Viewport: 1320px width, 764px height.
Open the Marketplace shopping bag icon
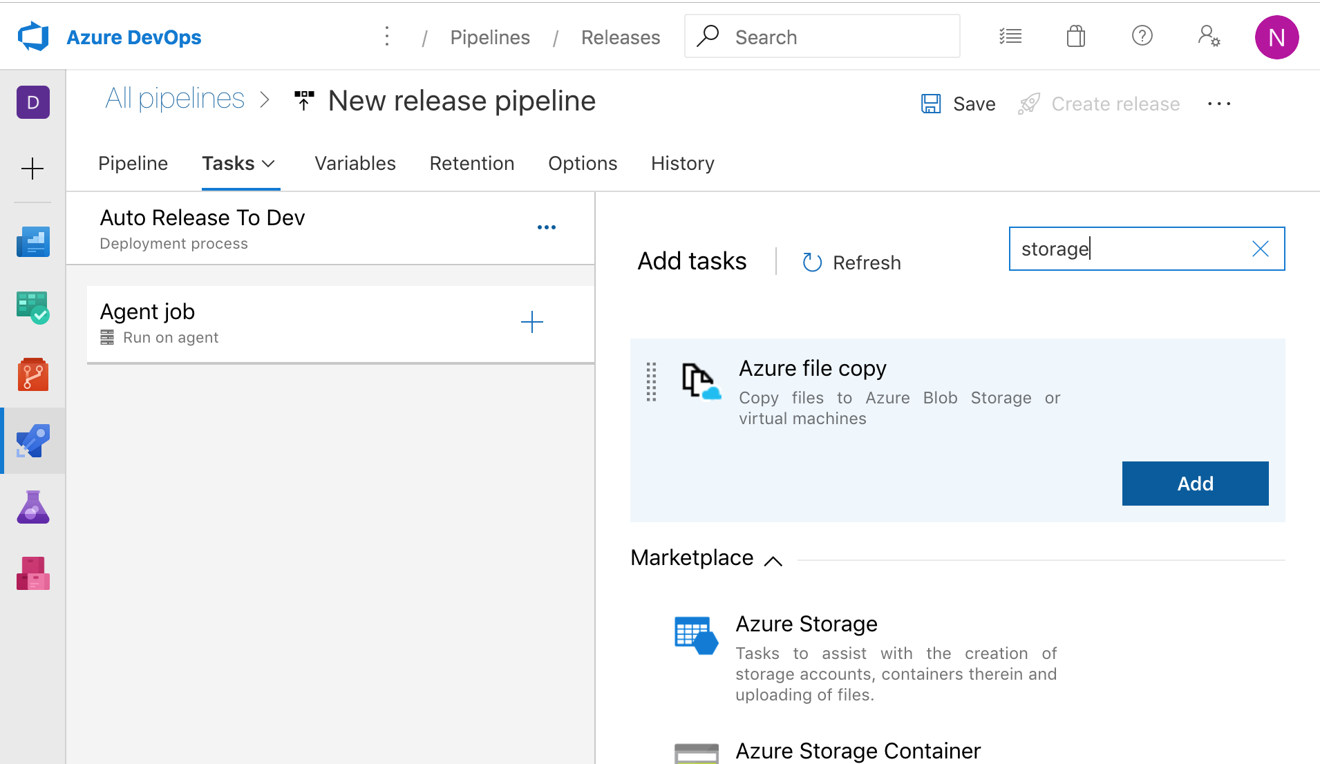coord(1076,36)
